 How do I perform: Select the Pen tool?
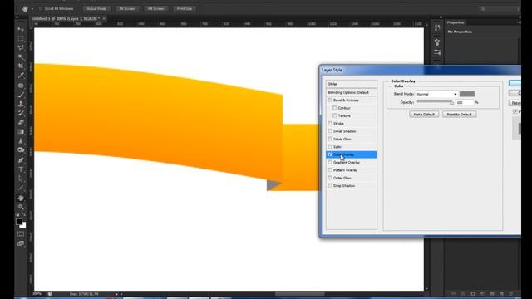(x=21, y=160)
